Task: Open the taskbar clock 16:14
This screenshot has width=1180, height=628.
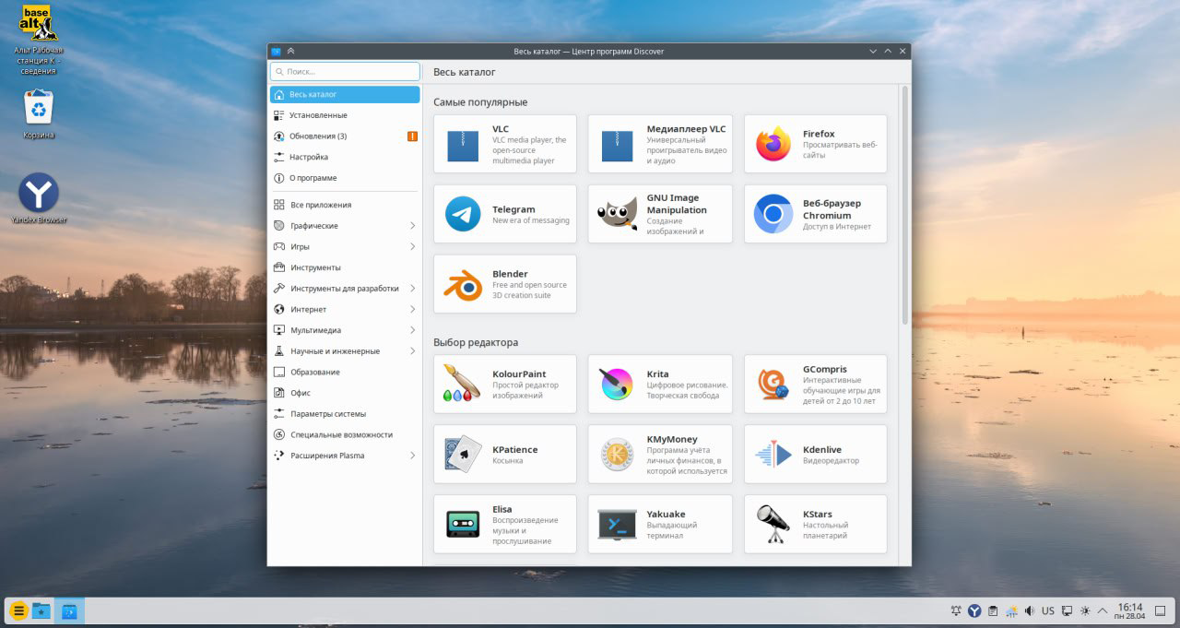Action: click(x=1129, y=610)
